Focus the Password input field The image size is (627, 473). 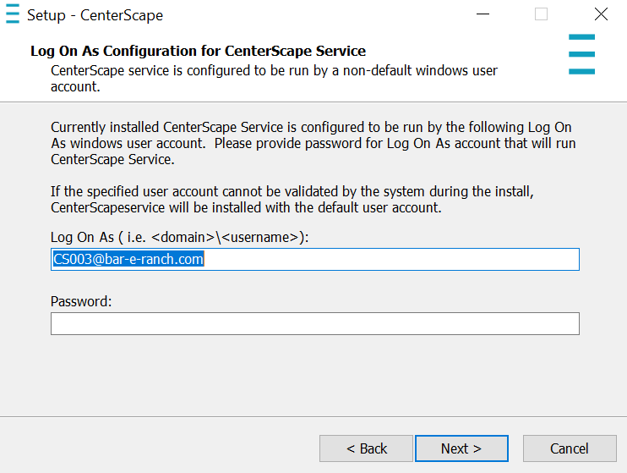coord(314,324)
